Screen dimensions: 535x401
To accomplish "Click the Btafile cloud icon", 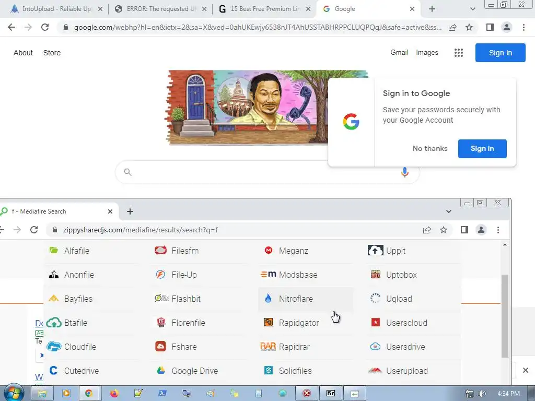I will pos(54,323).
